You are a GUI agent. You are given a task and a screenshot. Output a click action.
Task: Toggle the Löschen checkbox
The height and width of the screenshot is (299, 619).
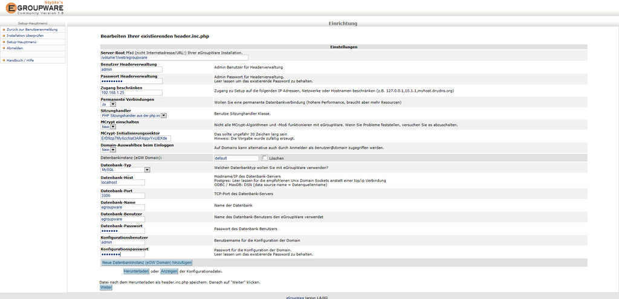[x=264, y=158]
